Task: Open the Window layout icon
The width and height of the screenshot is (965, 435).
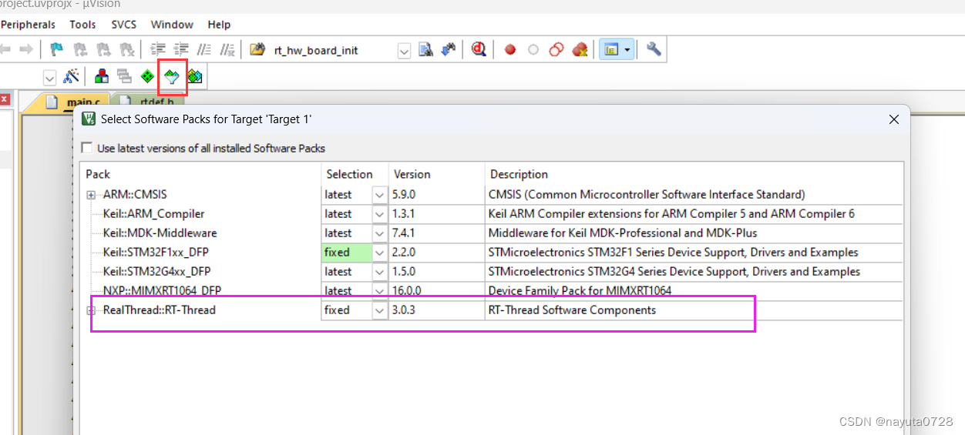Action: coord(611,49)
